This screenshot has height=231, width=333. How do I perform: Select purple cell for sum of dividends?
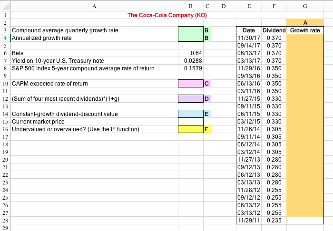click(x=191, y=99)
